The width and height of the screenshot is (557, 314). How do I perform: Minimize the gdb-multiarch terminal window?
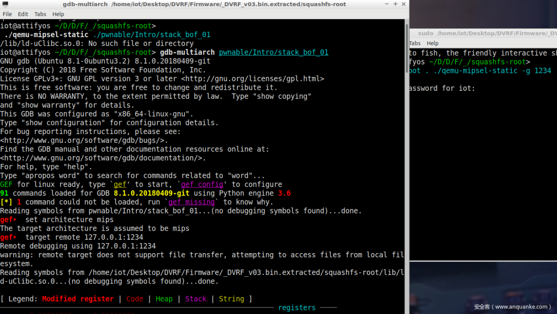pos(386,4)
